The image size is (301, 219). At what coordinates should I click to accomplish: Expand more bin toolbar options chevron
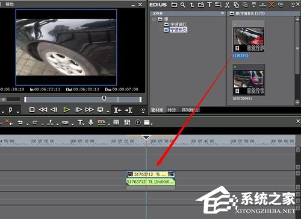tap(293, 5)
